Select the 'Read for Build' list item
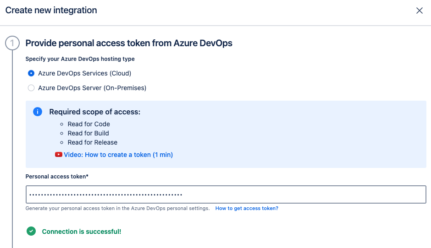The height and width of the screenshot is (248, 431). [x=88, y=133]
